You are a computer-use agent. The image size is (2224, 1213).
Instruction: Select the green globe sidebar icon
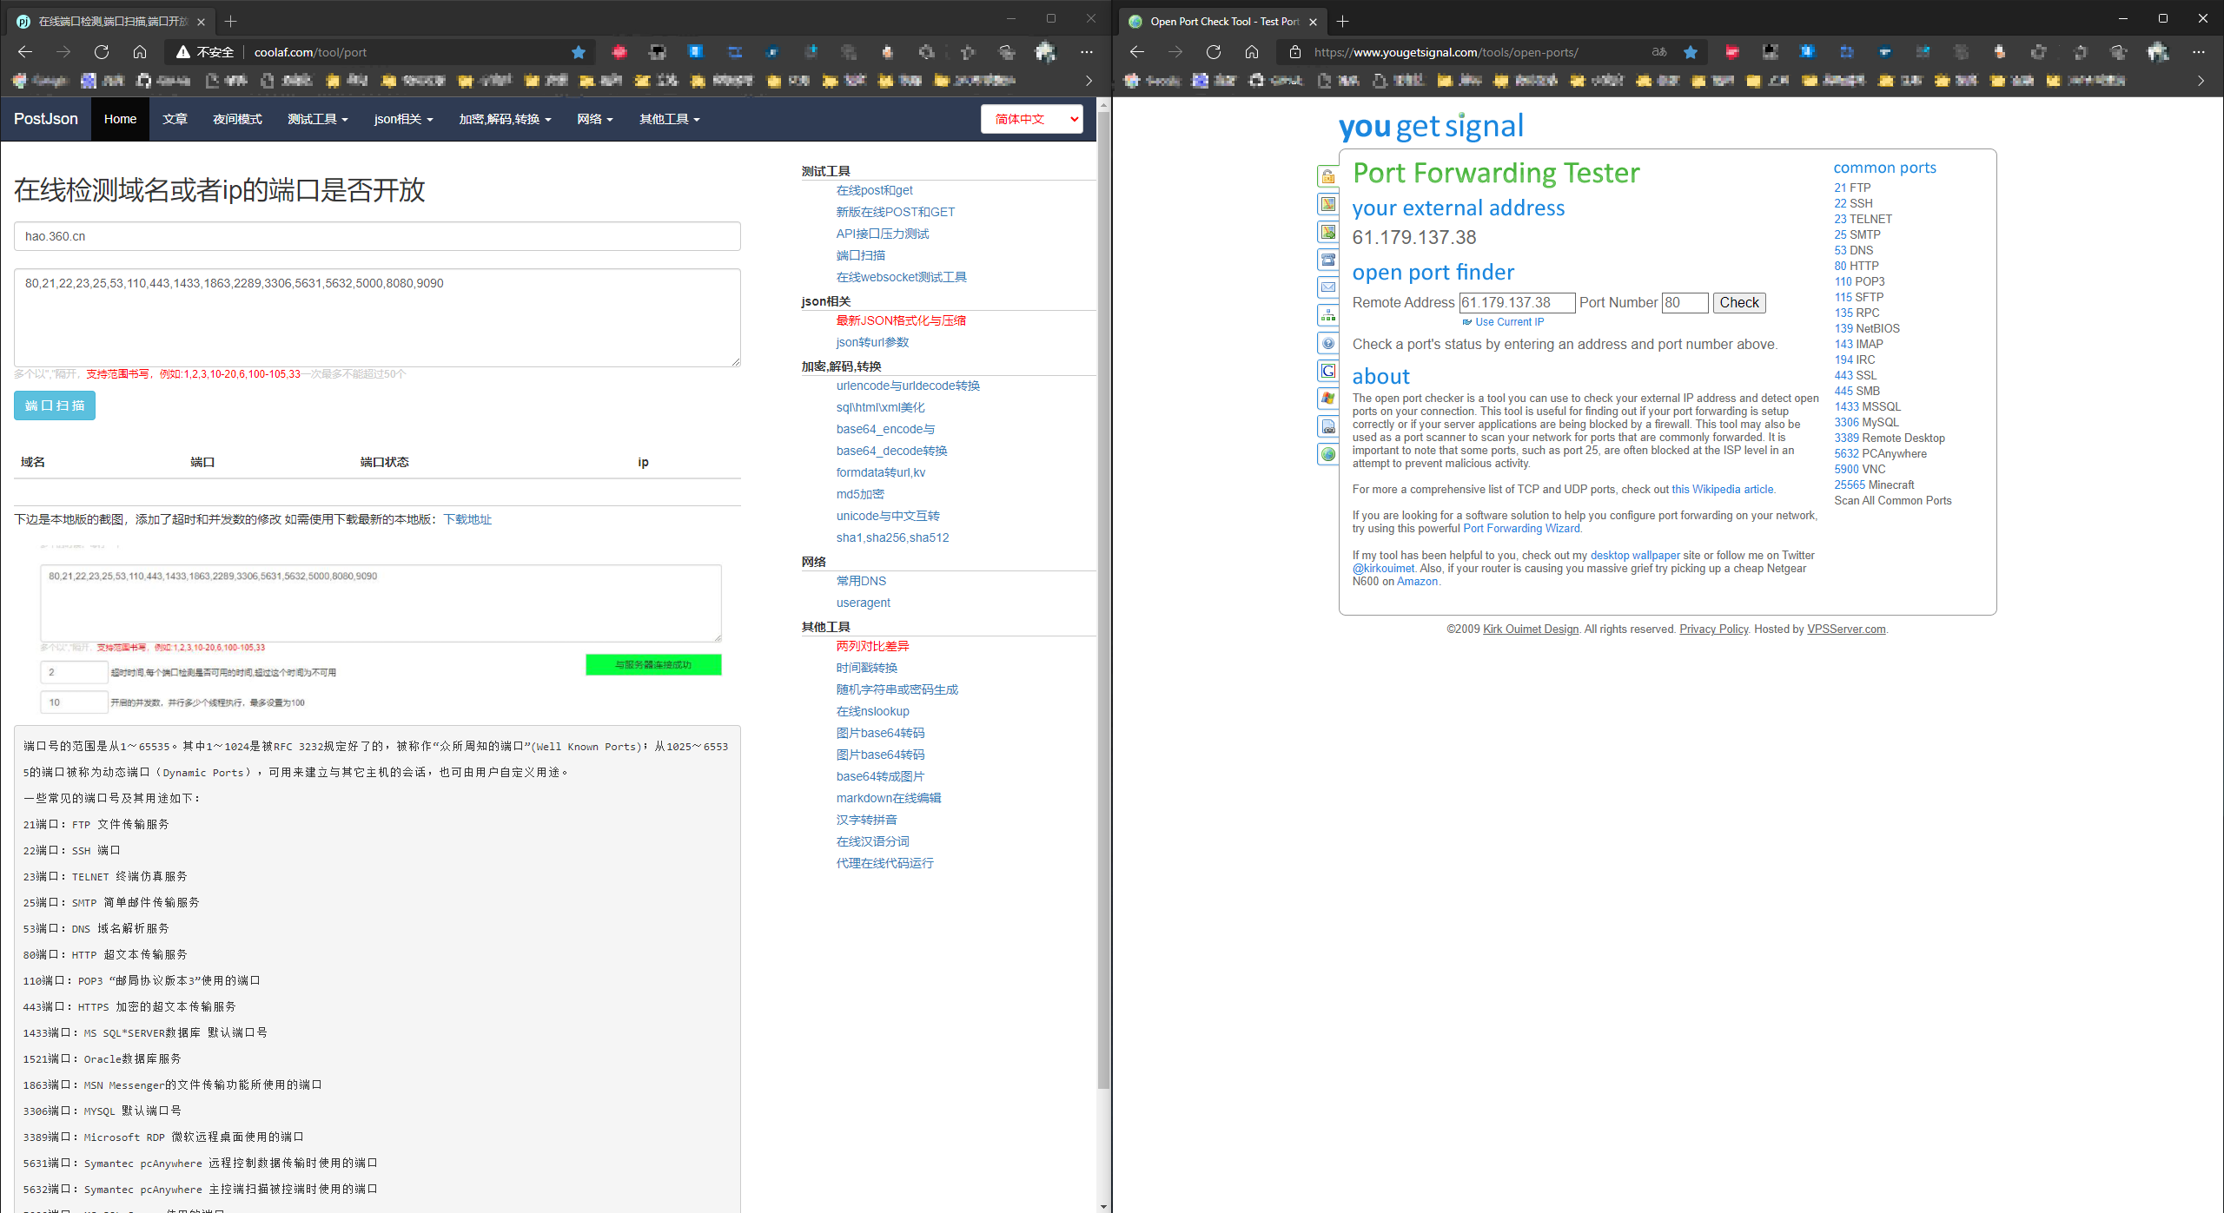point(1327,454)
